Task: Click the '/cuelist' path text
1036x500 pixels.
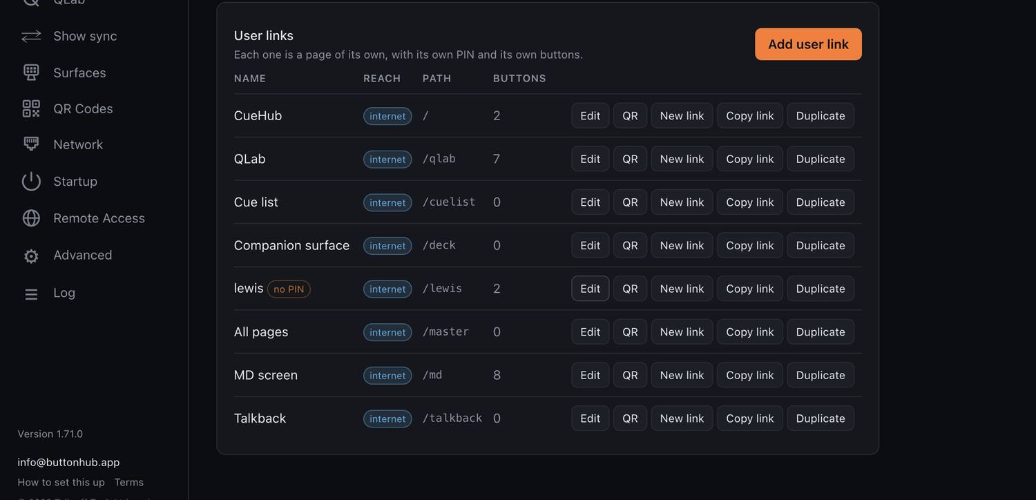Action: (449, 202)
